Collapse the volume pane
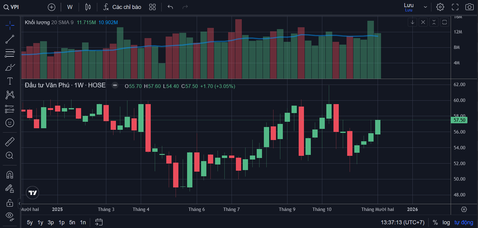The height and width of the screenshot is (228, 478). [434, 22]
